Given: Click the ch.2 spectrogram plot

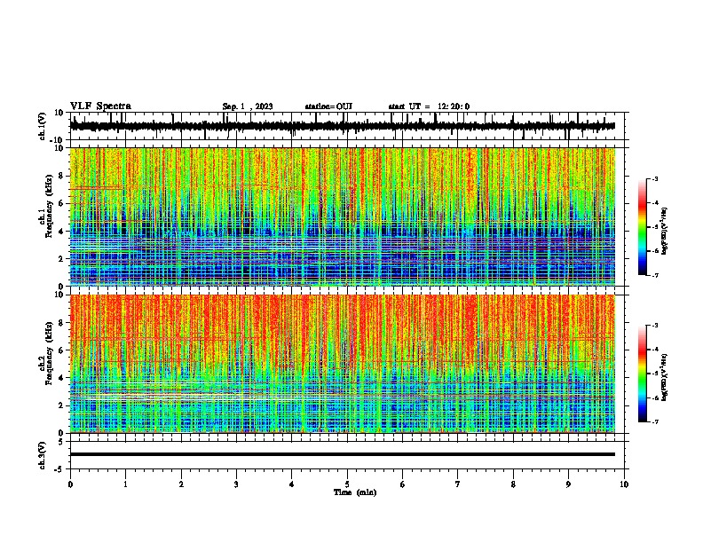Looking at the screenshot, I should click(343, 364).
